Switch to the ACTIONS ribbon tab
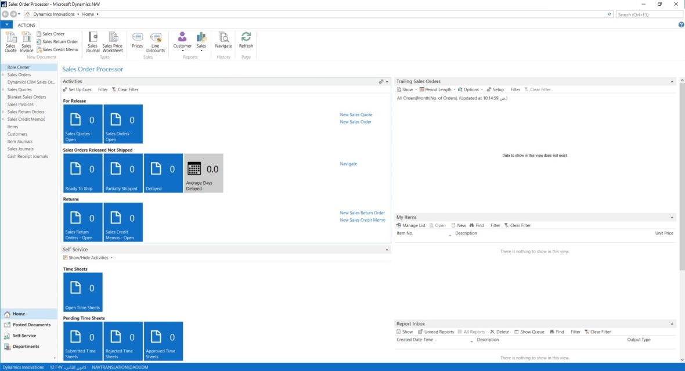Image resolution: width=685 pixels, height=371 pixels. click(x=27, y=25)
